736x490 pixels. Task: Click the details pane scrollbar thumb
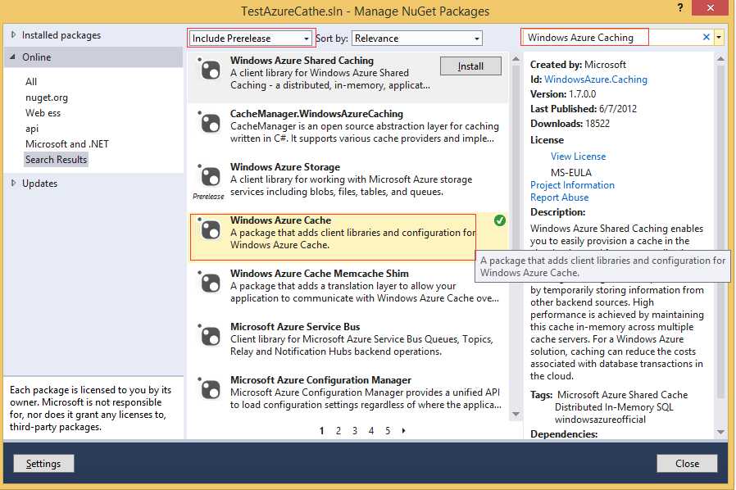721,233
